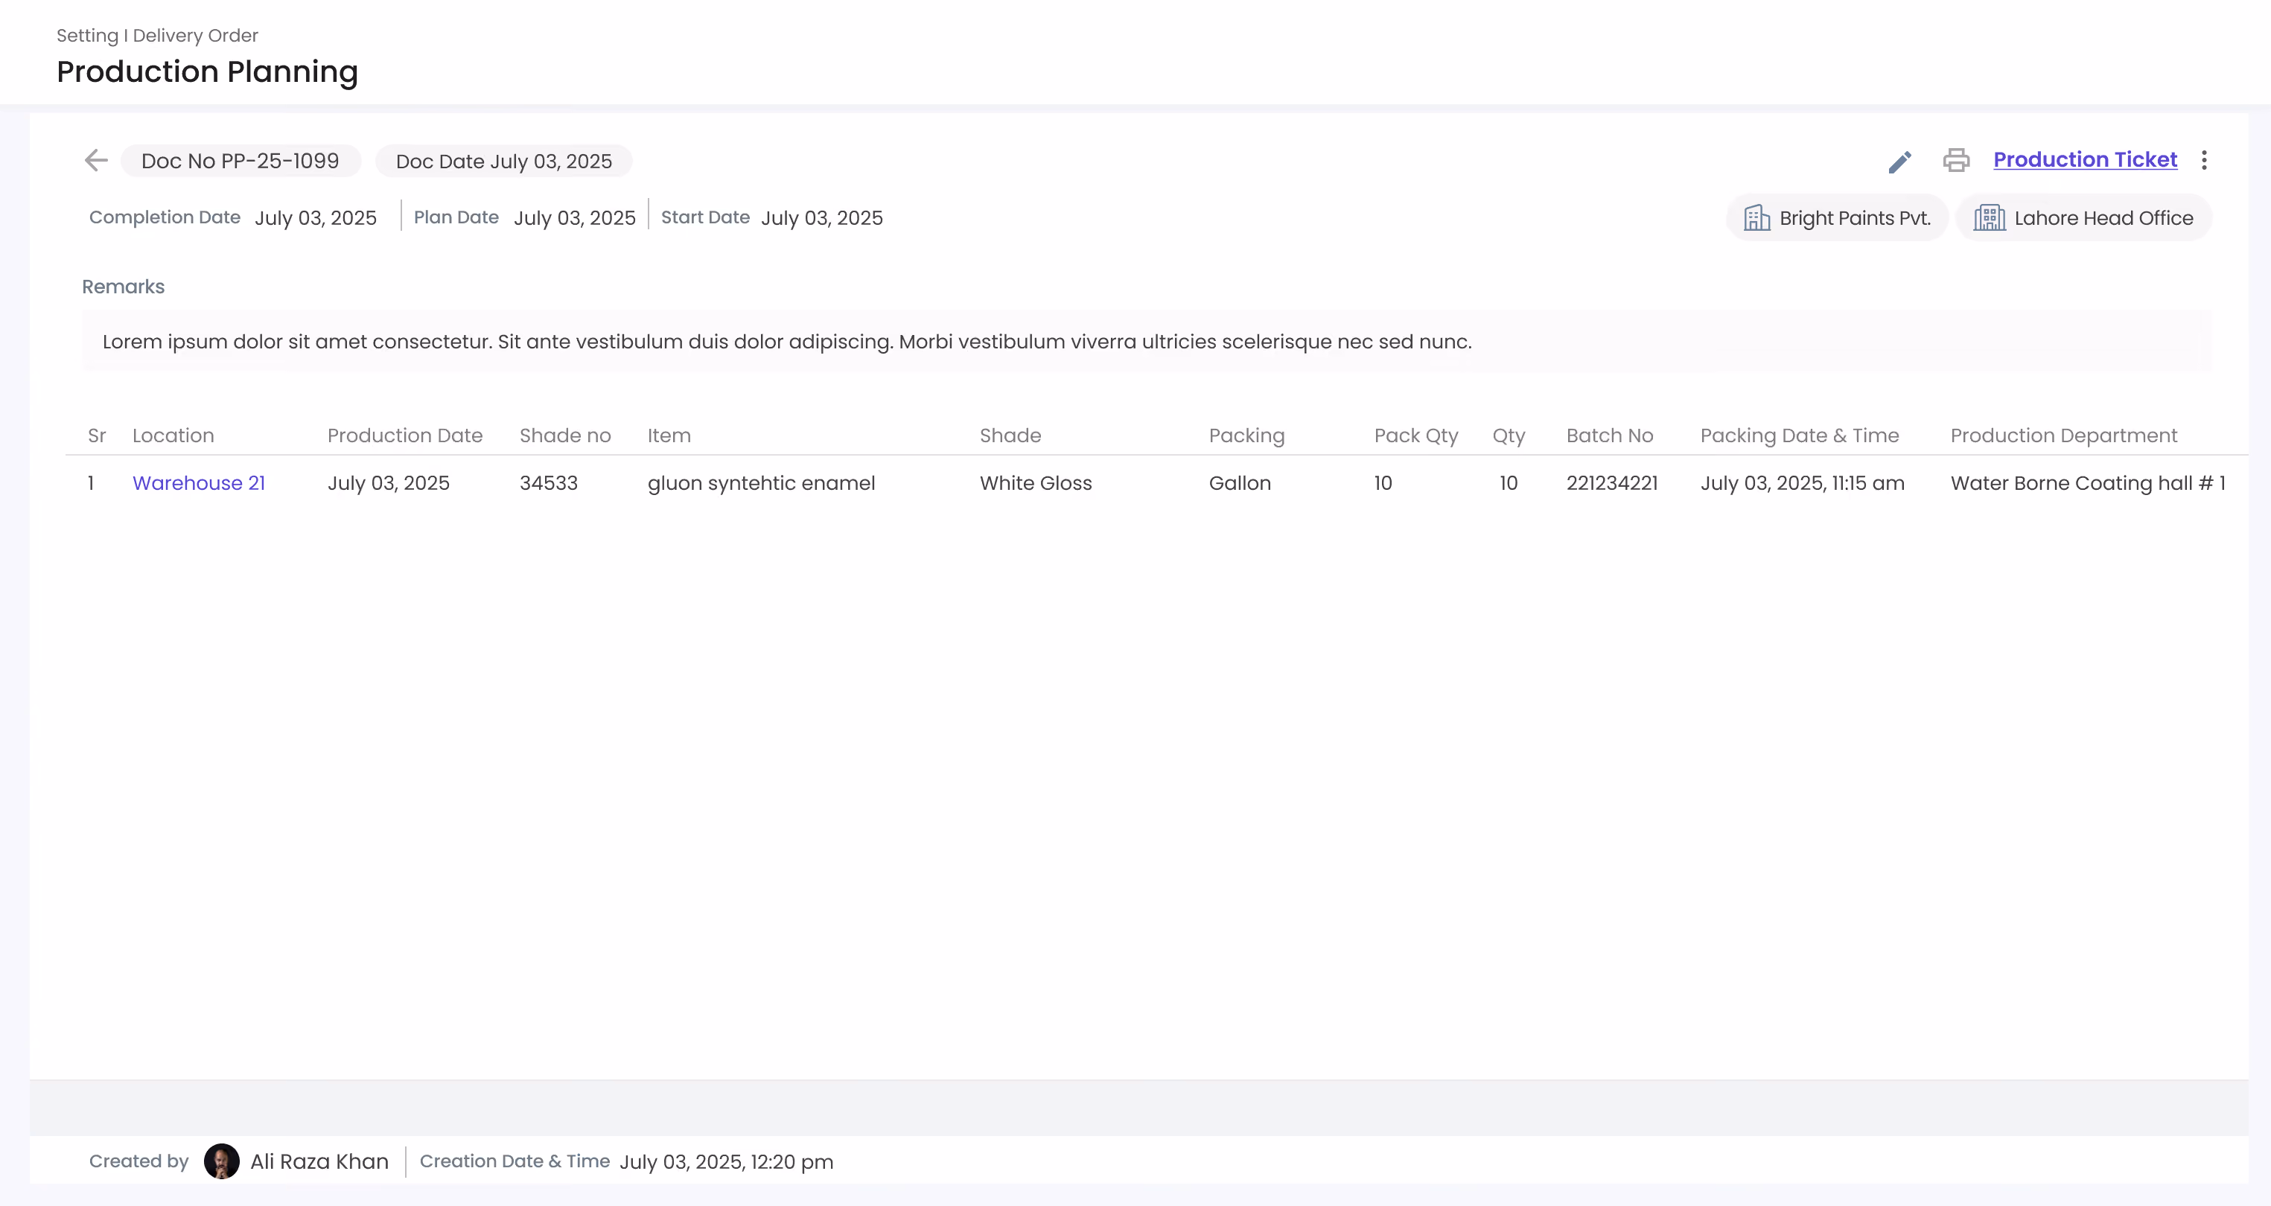Click Ali Raza Khan's avatar
The image size is (2271, 1206).
tap(221, 1161)
